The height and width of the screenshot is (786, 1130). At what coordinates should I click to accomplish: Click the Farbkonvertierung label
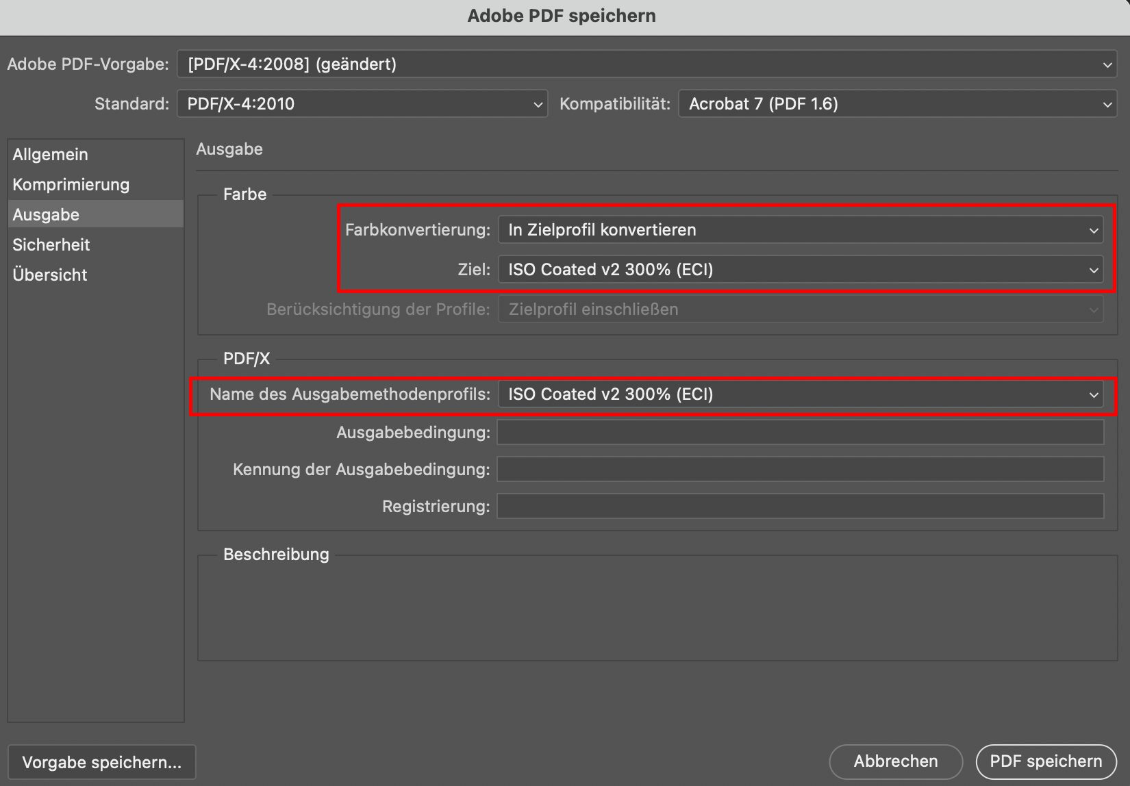pyautogui.click(x=418, y=230)
